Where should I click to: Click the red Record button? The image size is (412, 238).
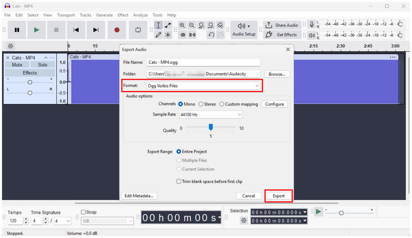click(x=117, y=30)
